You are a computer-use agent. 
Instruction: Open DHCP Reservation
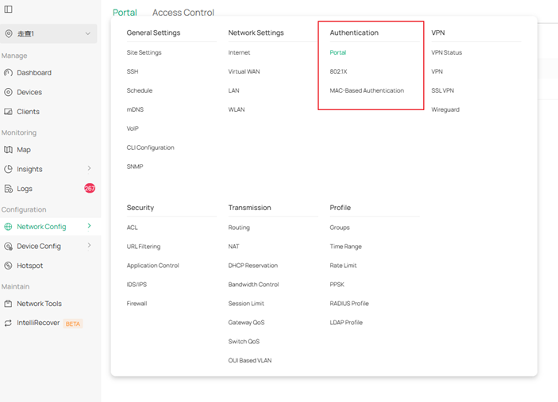(x=253, y=266)
